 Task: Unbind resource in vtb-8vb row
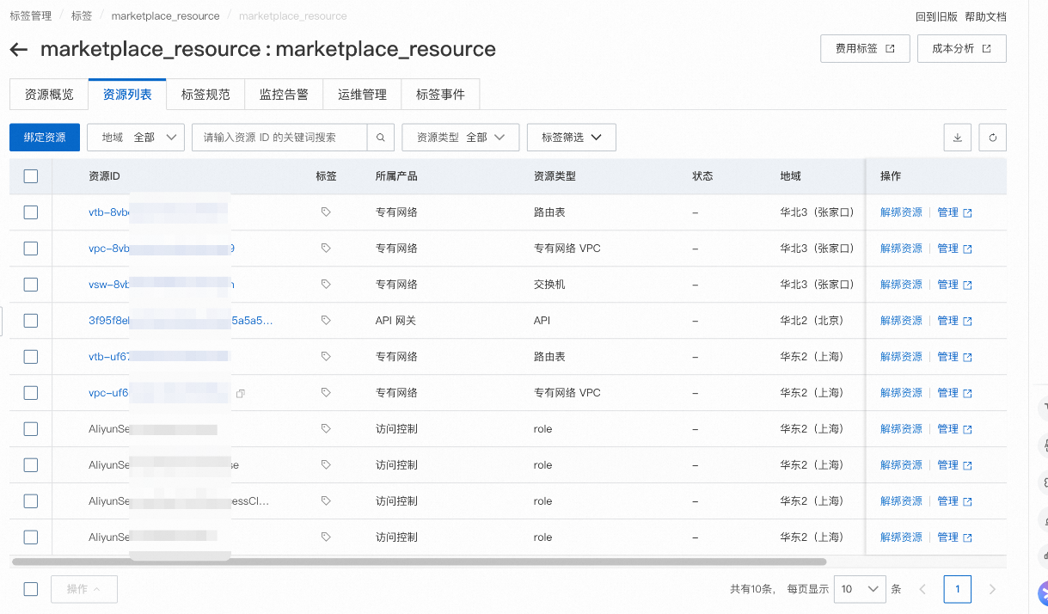pos(901,212)
